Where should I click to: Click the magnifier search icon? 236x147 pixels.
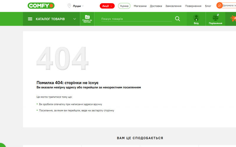178,19
